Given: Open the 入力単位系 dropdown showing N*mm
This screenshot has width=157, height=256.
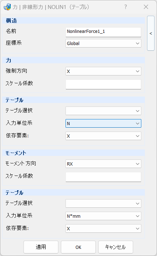Looking at the screenshot, I should (x=103, y=216).
